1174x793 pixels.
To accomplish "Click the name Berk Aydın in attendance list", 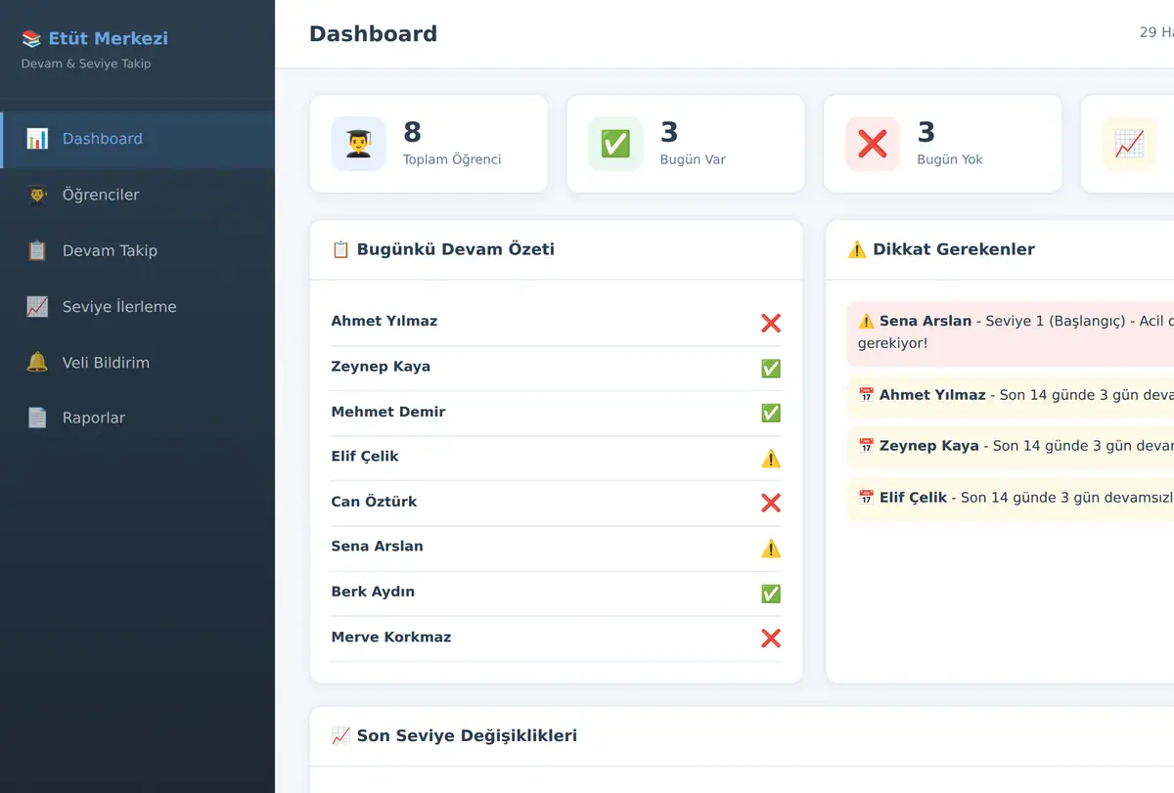I will click(x=373, y=592).
